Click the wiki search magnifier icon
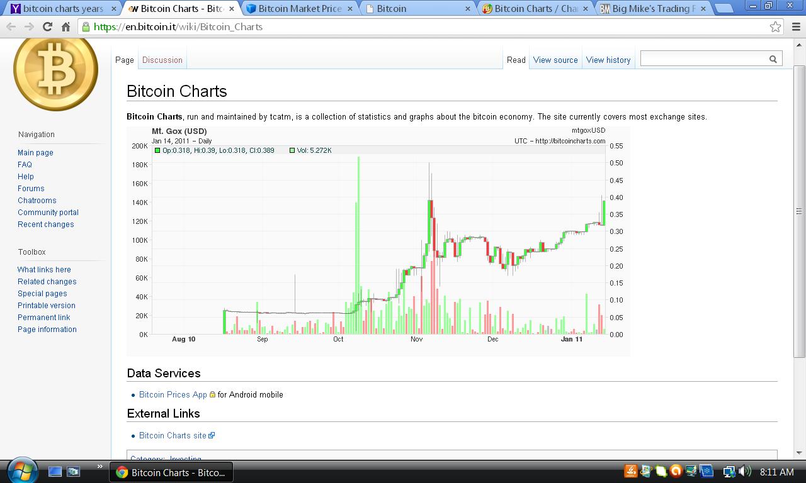The image size is (806, 483). click(773, 59)
